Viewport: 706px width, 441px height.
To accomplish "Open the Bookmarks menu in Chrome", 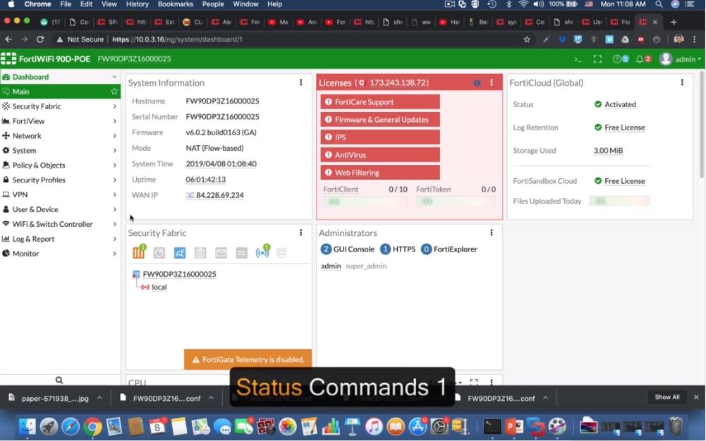I will click(175, 4).
